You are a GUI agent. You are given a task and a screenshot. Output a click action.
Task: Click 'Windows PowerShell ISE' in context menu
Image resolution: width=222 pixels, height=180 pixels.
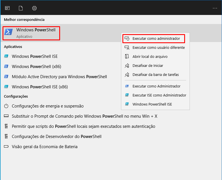click(x=152, y=104)
